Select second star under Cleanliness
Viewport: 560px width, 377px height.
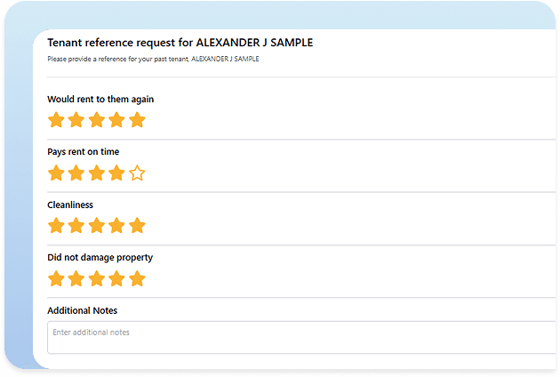pos(76,226)
